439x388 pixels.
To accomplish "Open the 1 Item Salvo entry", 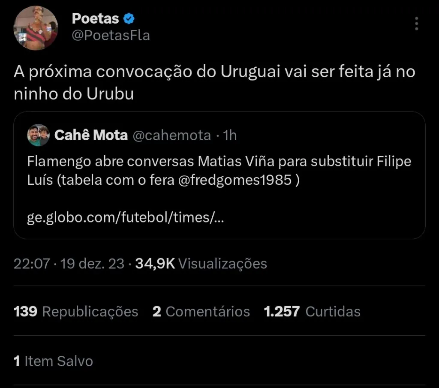I will tap(53, 361).
